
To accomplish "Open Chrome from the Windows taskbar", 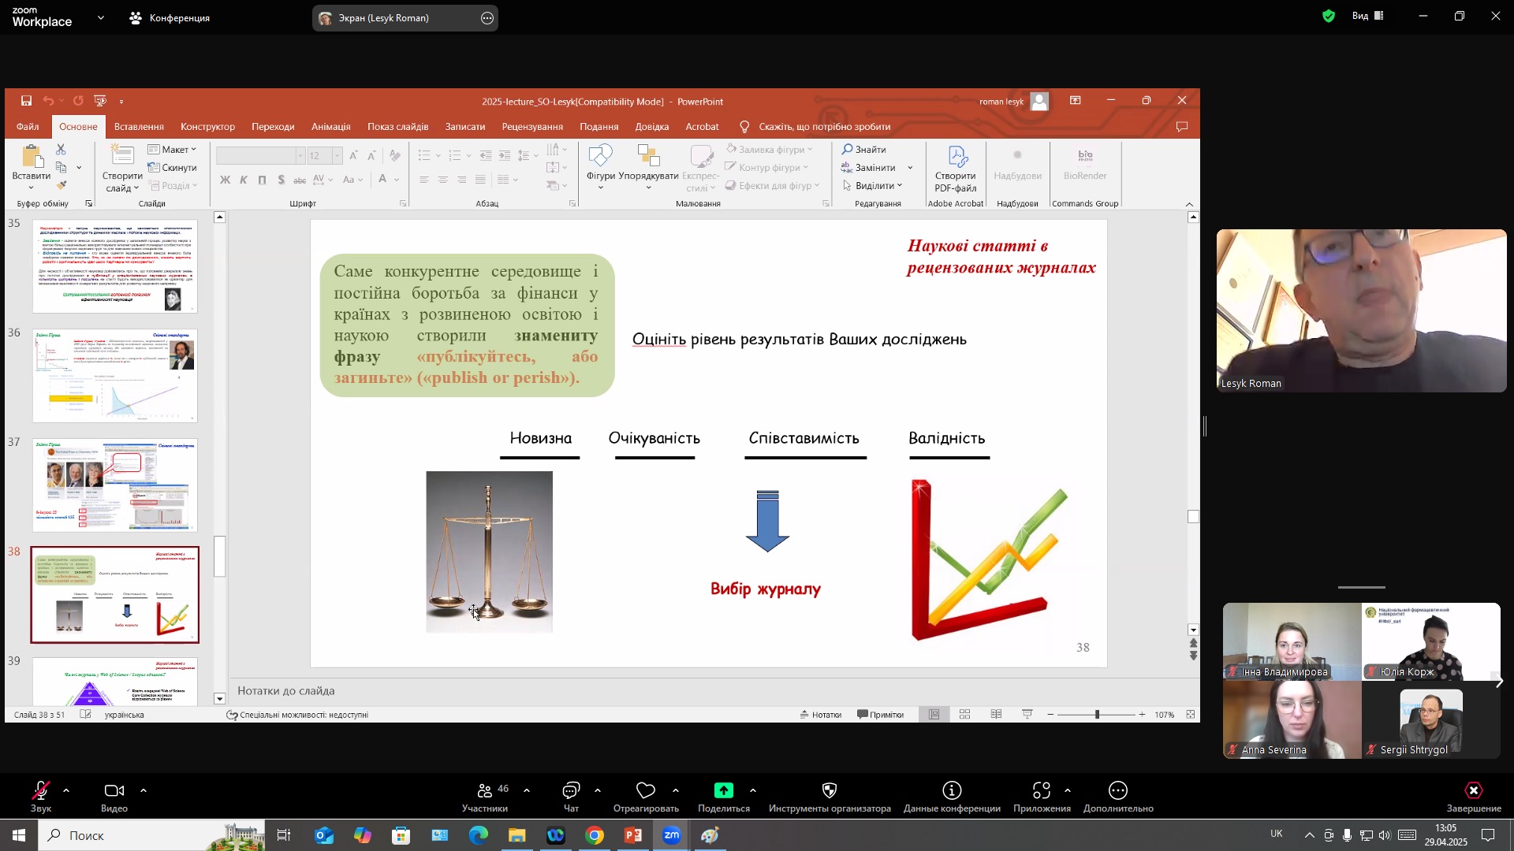I will point(595,835).
